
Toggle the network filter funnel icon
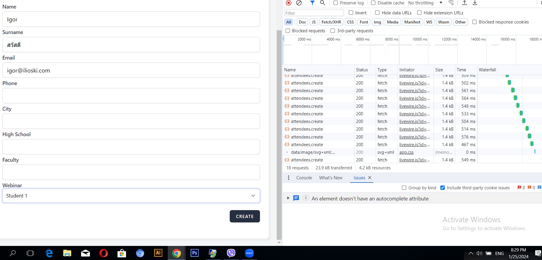click(312, 3)
